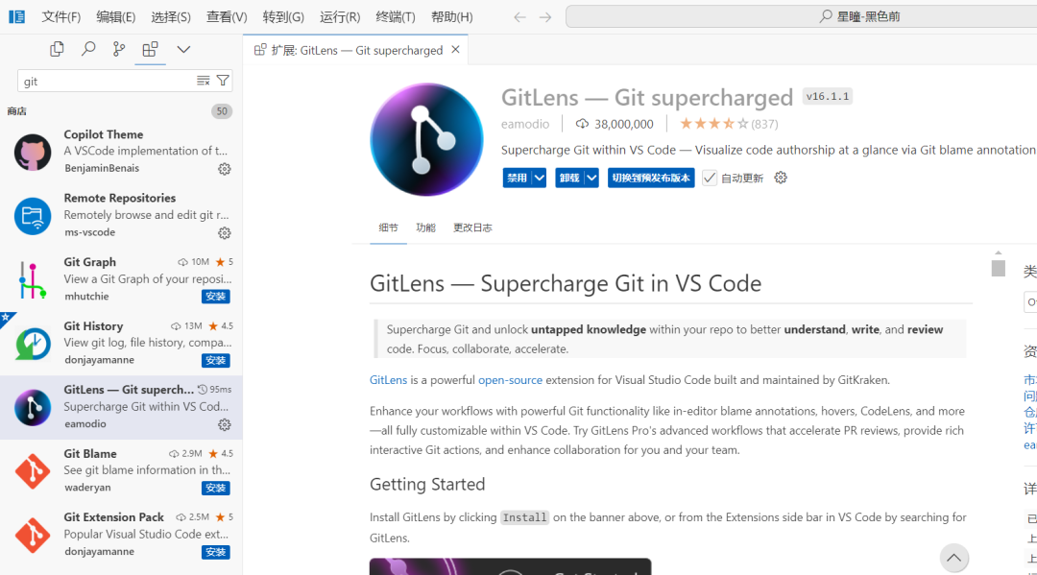This screenshot has width=1037, height=575.
Task: Select Git Graph extension title
Action: click(90, 262)
